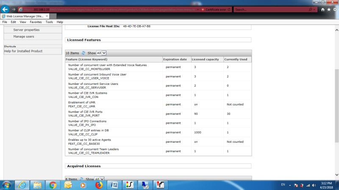Refresh the Acquired Licenses table
Viewport: 339px width, 190px height.
(81, 179)
